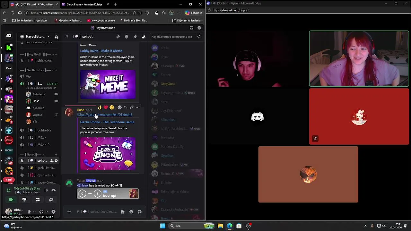
Task: Open more options on Haso's message
Action: click(138, 107)
